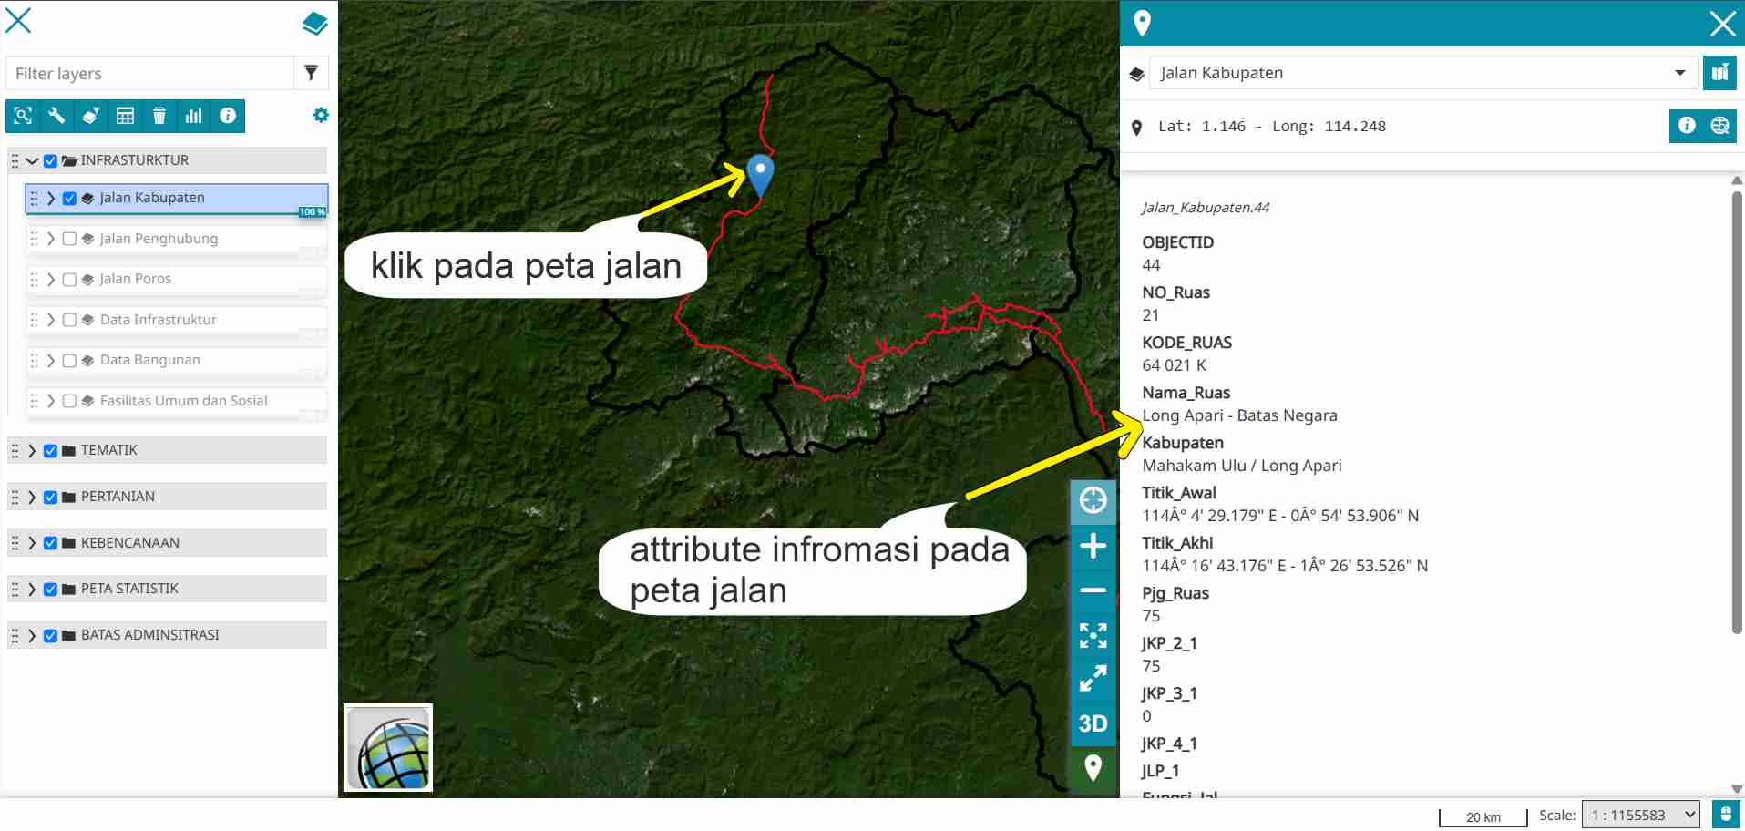This screenshot has width=1745, height=831.
Task: Open the map Scale dropdown
Action: pyautogui.click(x=1640, y=816)
